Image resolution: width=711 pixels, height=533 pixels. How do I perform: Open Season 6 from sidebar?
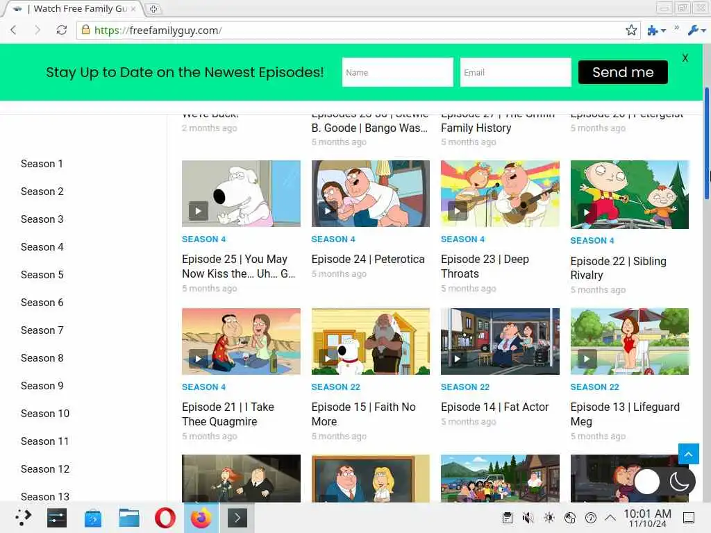(42, 303)
